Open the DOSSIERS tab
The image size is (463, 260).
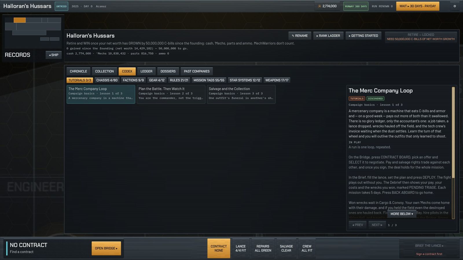click(168, 71)
